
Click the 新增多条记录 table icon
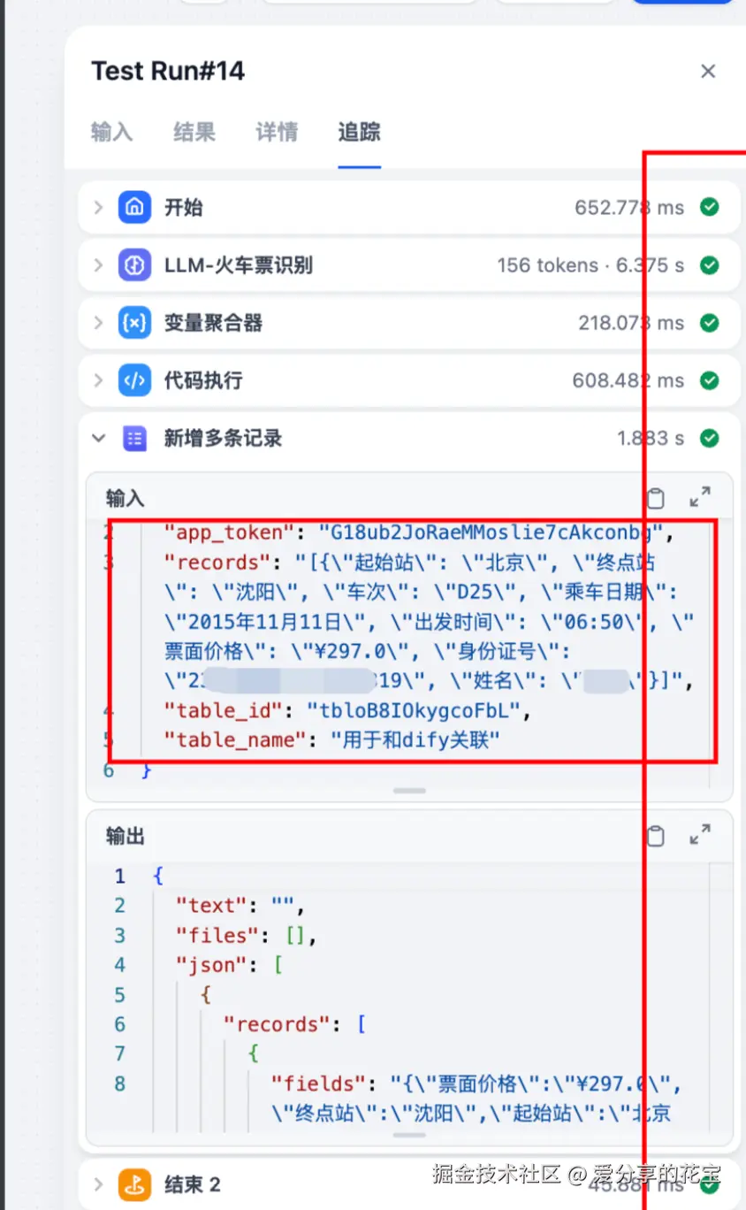[x=134, y=438]
